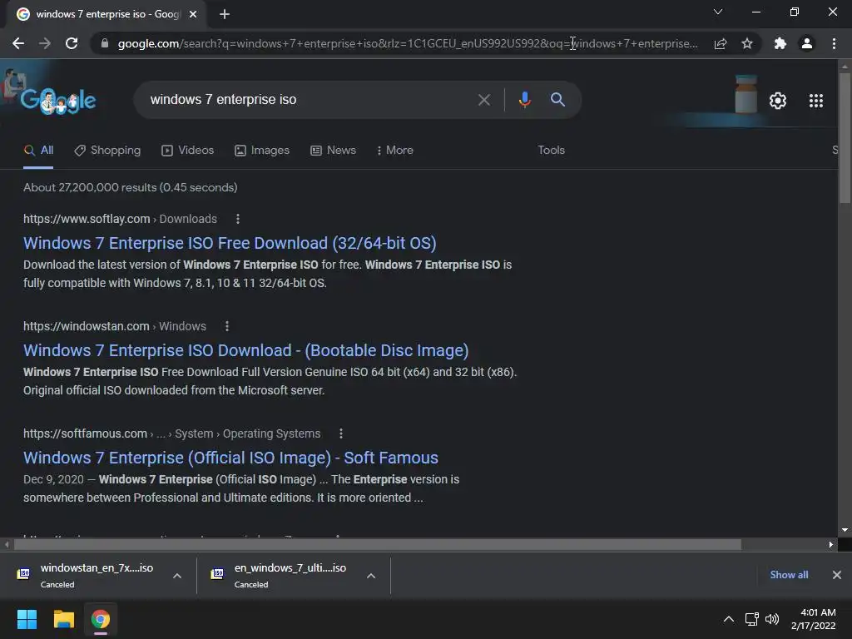
Task: Click the softlay.com Downloads breadcrumb
Action: [x=188, y=219]
